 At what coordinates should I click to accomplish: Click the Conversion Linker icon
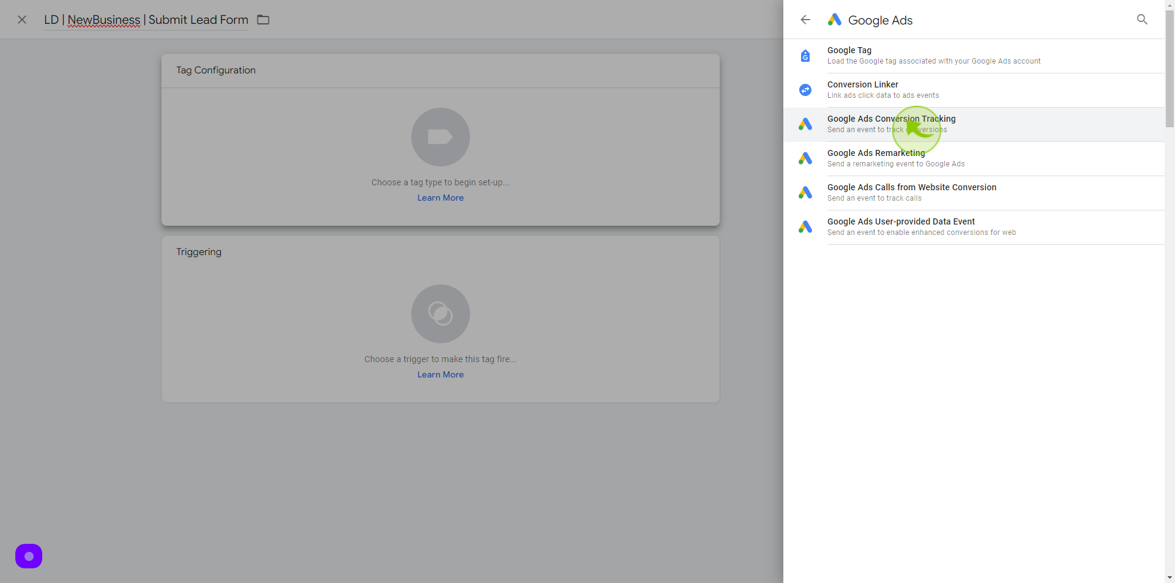805,90
